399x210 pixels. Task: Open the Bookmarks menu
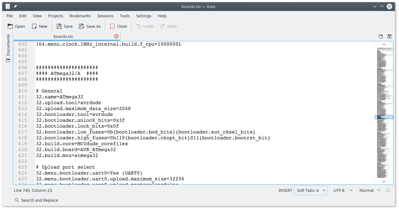tap(80, 16)
